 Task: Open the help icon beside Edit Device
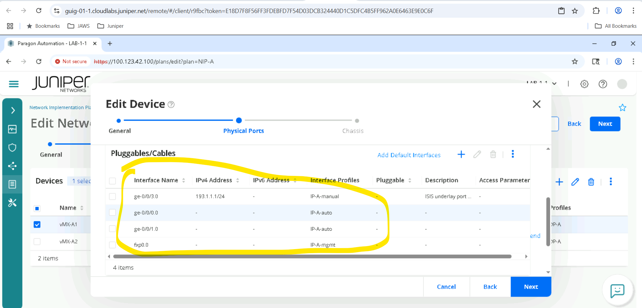[x=171, y=105]
